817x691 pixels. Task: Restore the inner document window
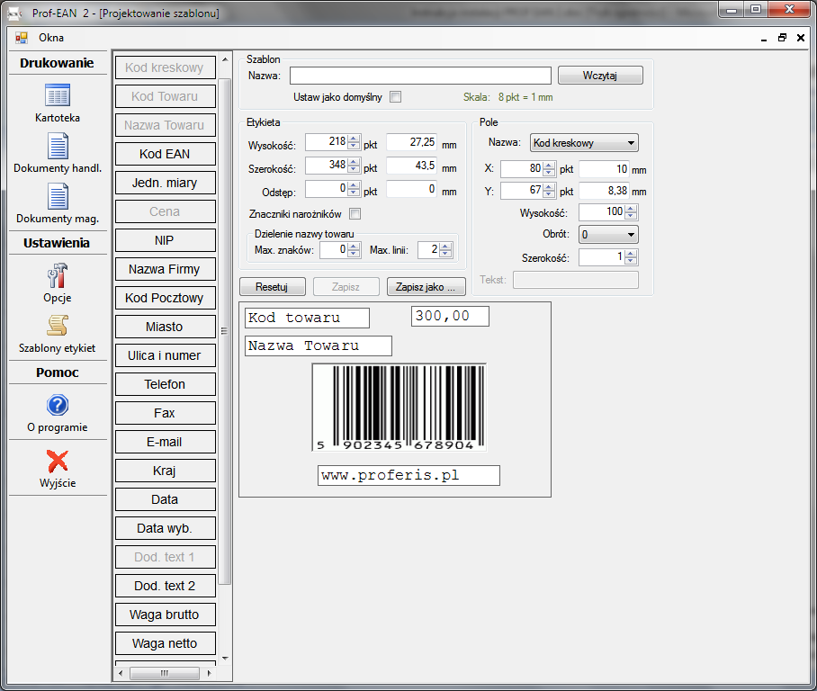click(782, 38)
